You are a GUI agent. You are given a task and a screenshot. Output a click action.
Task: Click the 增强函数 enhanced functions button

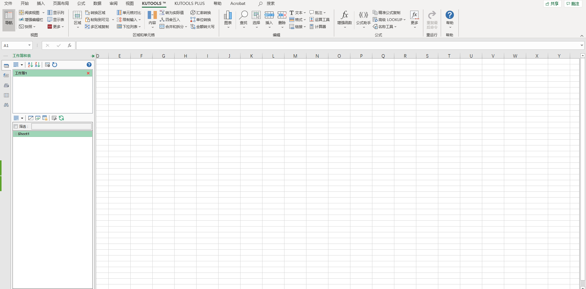pos(345,20)
